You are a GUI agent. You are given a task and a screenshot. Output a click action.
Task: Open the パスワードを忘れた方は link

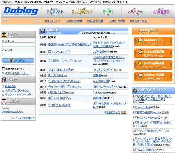(x=17, y=73)
